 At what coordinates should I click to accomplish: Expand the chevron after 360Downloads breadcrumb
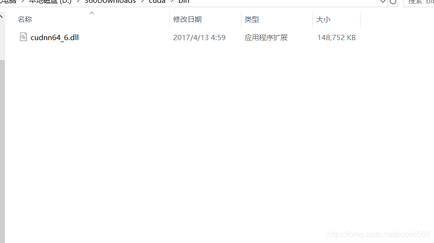pyautogui.click(x=143, y=1)
